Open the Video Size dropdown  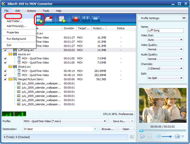(165, 40)
